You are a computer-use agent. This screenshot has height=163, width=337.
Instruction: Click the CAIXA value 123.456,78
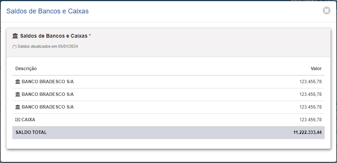click(310, 120)
